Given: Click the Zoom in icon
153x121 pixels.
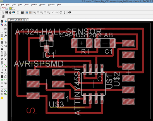Looking at the screenshot, I should click(x=38, y=13).
